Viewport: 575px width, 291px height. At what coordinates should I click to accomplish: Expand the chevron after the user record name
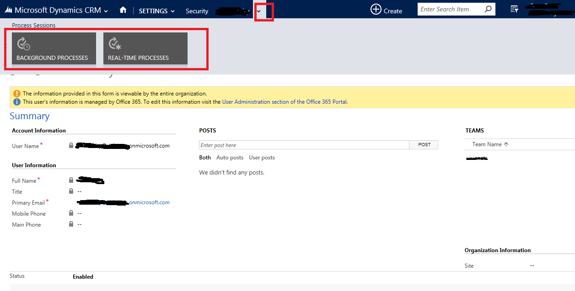click(x=259, y=11)
